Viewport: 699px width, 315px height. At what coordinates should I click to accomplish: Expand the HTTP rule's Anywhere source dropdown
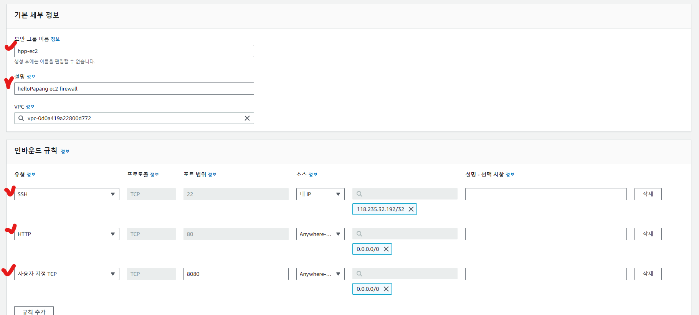coord(320,234)
